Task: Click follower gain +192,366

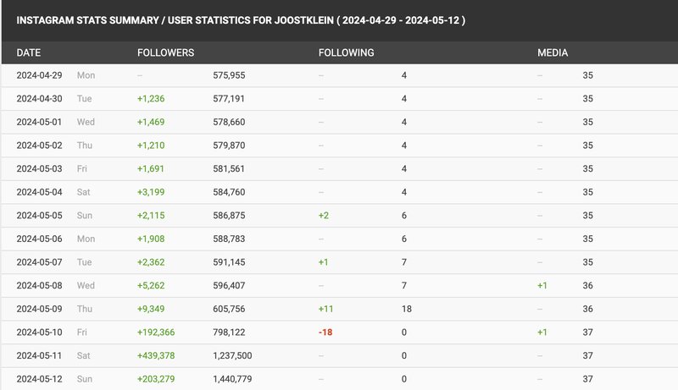Action: (x=156, y=332)
